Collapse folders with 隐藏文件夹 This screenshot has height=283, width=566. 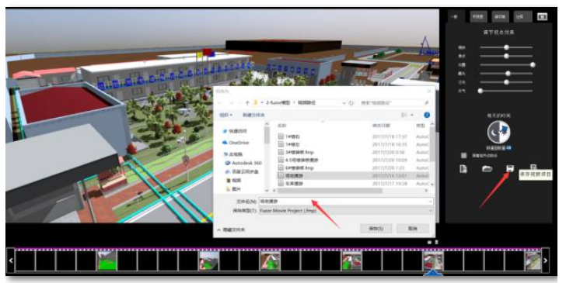click(231, 230)
